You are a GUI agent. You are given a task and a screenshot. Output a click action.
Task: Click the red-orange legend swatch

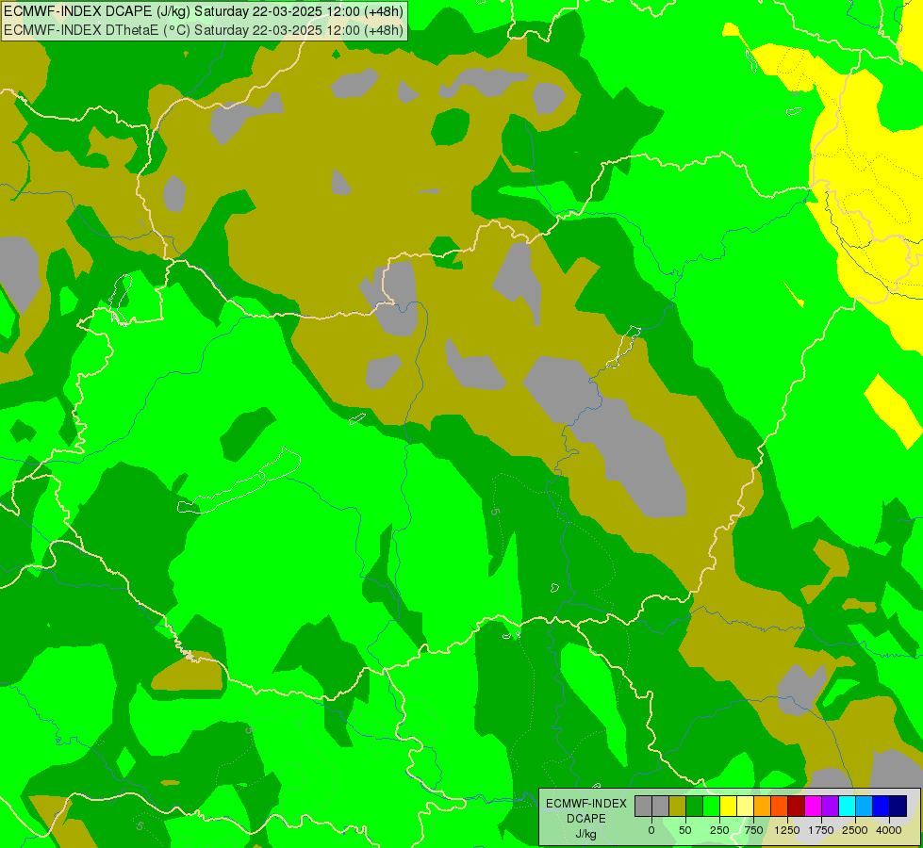pos(780,807)
